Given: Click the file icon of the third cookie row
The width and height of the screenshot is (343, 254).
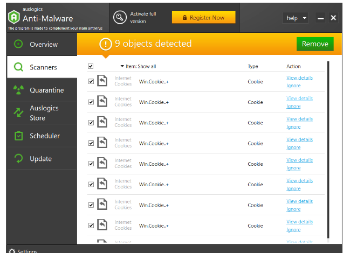Looking at the screenshot, I should [x=102, y=122].
